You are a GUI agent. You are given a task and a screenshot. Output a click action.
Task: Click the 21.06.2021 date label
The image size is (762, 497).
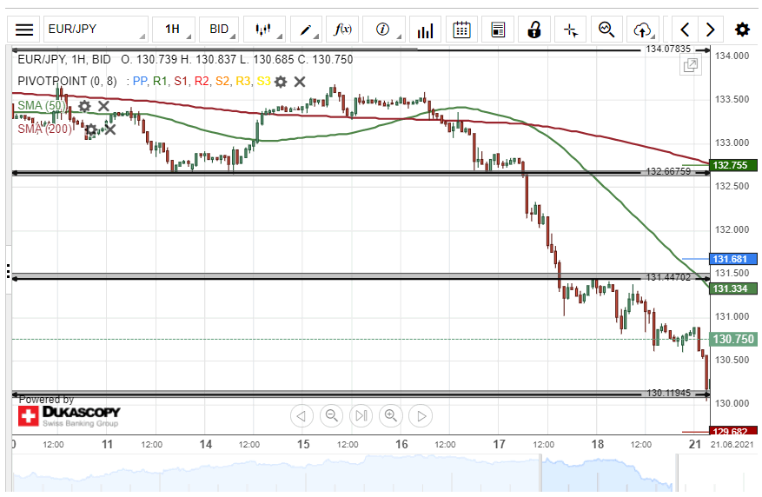click(733, 444)
